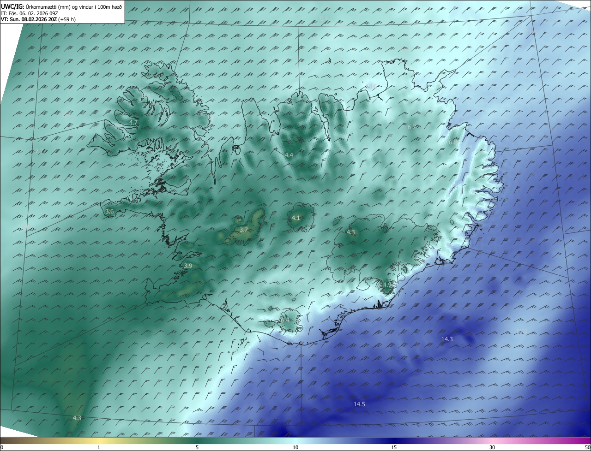Click the '15' tick on the color scale
Screen dimensions: 591x451
point(394,447)
